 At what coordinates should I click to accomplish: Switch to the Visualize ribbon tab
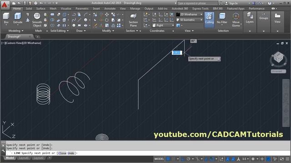(66, 9)
